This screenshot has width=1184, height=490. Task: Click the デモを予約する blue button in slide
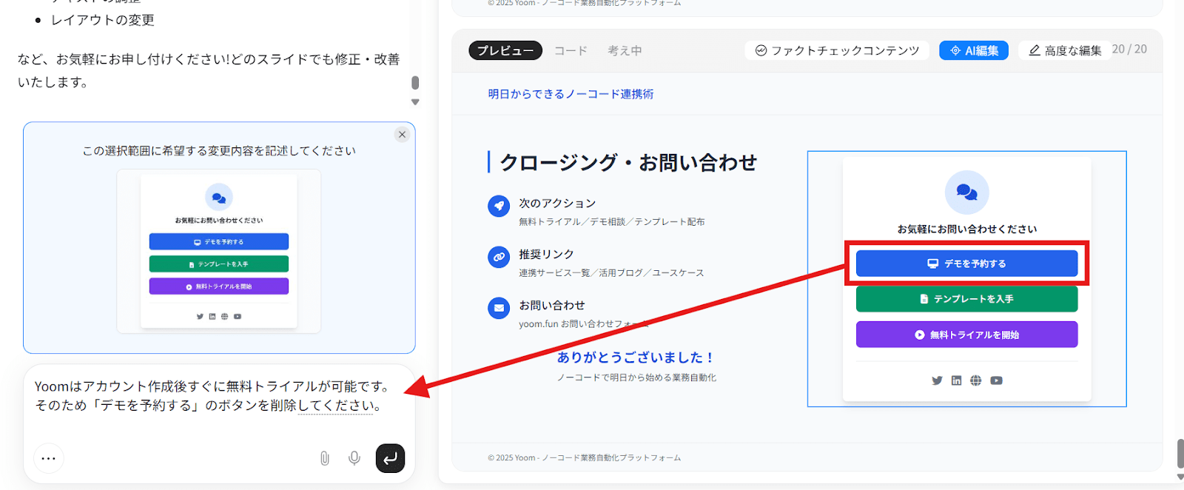coord(966,264)
